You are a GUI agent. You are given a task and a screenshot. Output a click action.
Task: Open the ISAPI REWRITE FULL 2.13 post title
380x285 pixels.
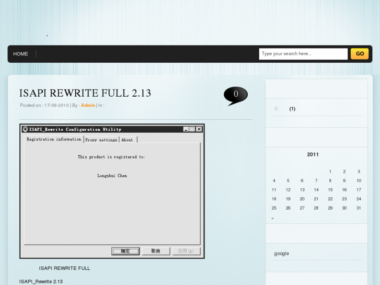click(x=85, y=93)
